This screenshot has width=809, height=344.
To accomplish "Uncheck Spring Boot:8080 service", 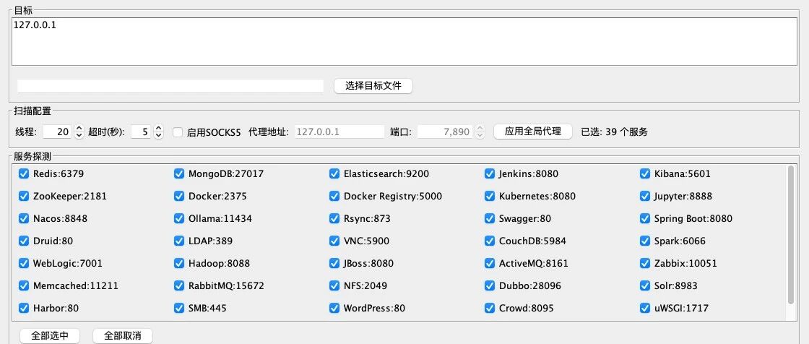I will (x=645, y=218).
